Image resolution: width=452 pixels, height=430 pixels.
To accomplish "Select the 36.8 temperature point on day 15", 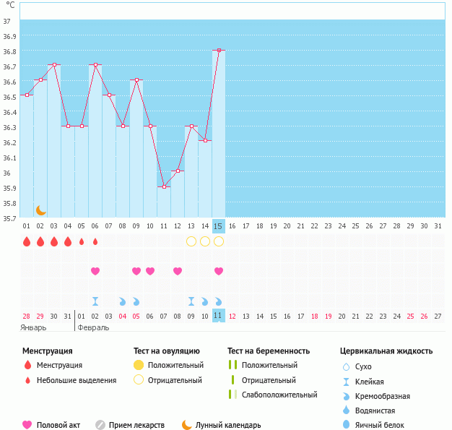I will coord(219,50).
